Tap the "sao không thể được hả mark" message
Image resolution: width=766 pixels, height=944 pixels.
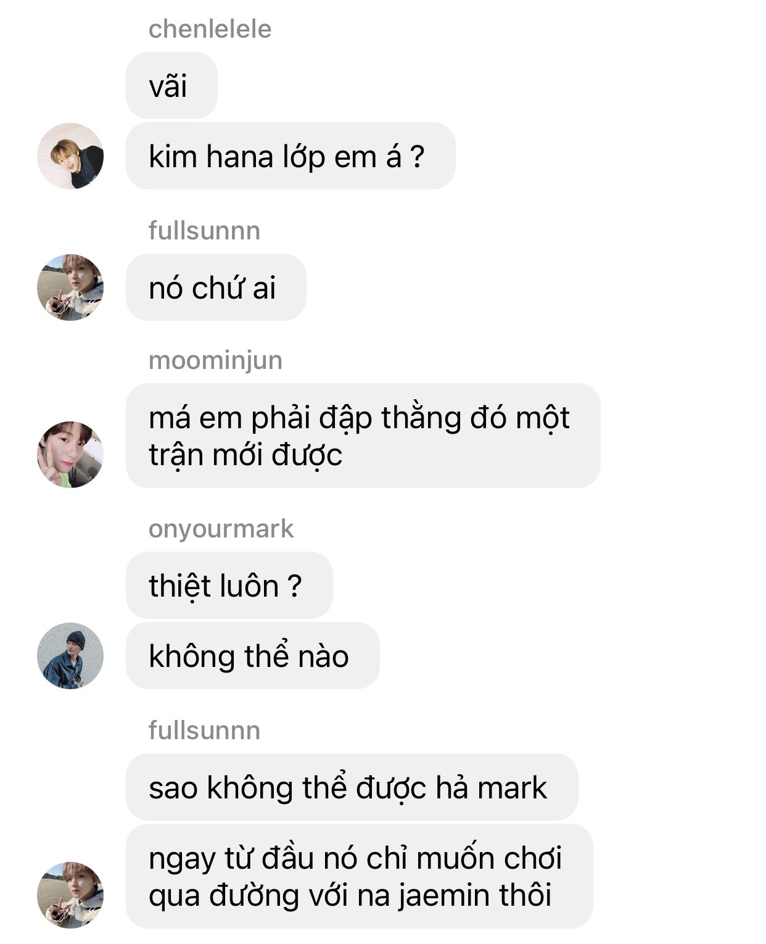(x=352, y=787)
